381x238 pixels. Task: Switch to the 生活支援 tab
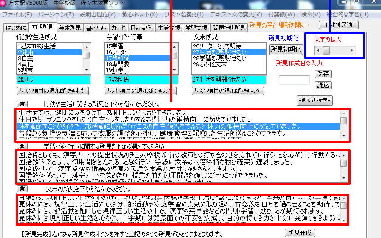pos(169,28)
